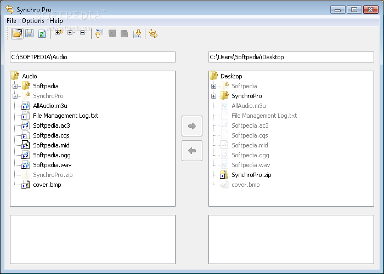This screenshot has height=274, width=384.
Task: Click the Softpedia.ogg file icon in left pane
Action: 25,155
